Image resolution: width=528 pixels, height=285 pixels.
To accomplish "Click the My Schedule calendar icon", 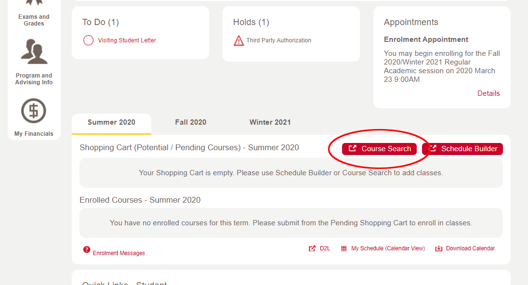I will tap(344, 248).
